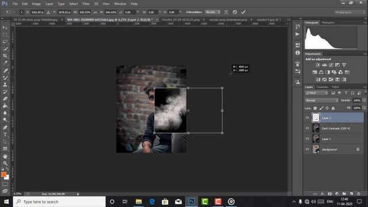Switch to the Paths tab
The image size is (368, 207).
(335, 87)
